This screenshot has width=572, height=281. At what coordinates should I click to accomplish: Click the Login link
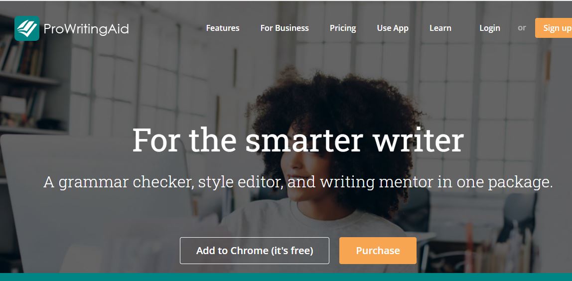(490, 28)
